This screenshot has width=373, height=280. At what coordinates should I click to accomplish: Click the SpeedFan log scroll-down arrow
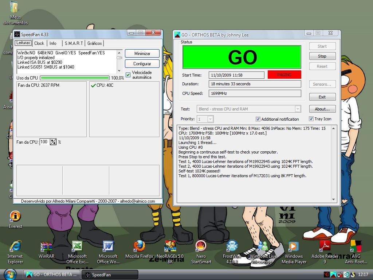pyautogui.click(x=119, y=71)
